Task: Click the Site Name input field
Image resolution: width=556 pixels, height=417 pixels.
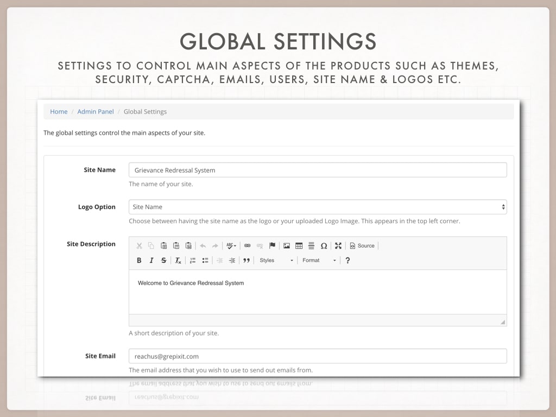Action: (x=318, y=170)
